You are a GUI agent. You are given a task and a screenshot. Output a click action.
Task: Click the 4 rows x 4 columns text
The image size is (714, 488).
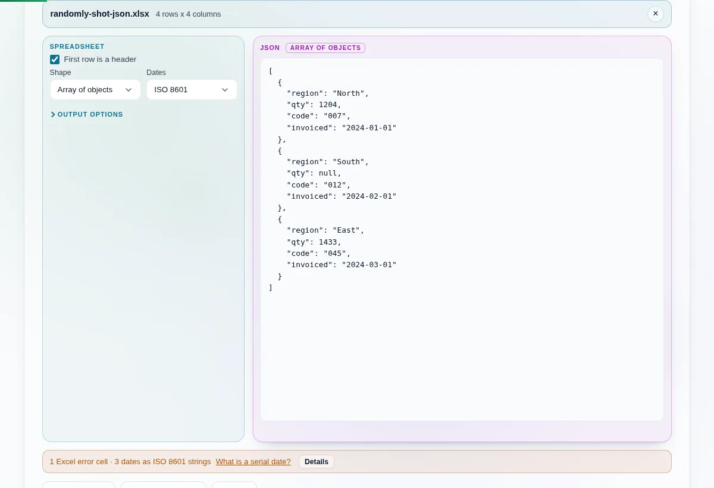[188, 14]
